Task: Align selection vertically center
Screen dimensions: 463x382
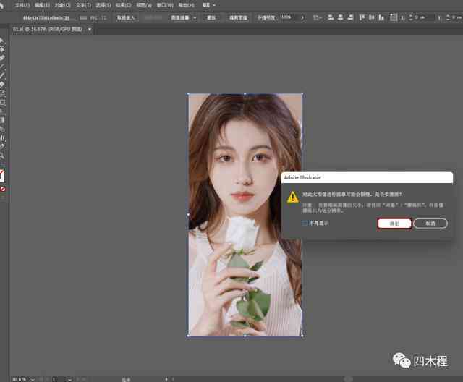Action: [x=371, y=17]
